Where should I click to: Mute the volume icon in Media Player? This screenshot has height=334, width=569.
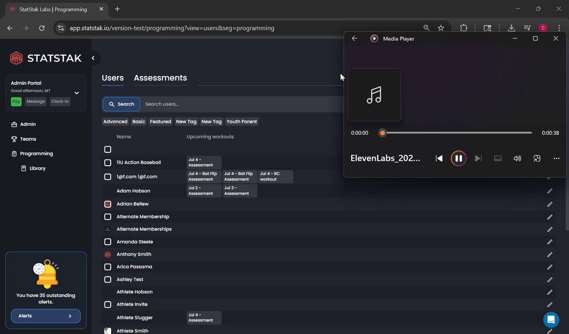[517, 159]
